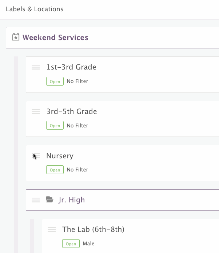Click the open folder icon for Jr. High
The height and width of the screenshot is (253, 219).
(49, 199)
